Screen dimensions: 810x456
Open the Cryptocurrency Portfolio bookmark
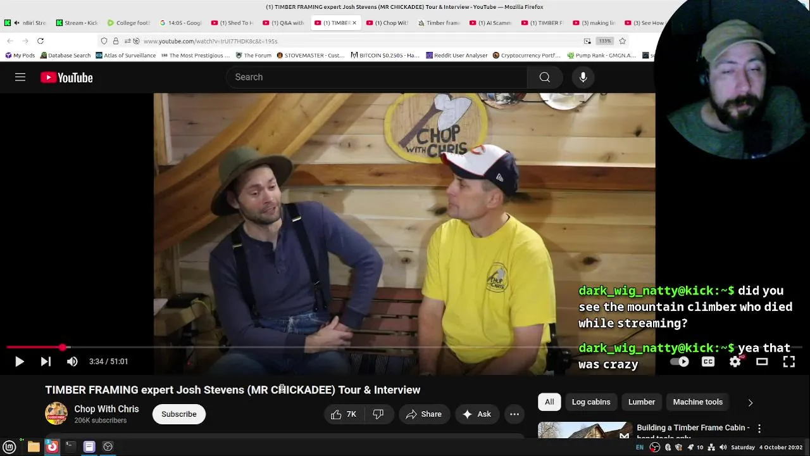pyautogui.click(x=527, y=55)
